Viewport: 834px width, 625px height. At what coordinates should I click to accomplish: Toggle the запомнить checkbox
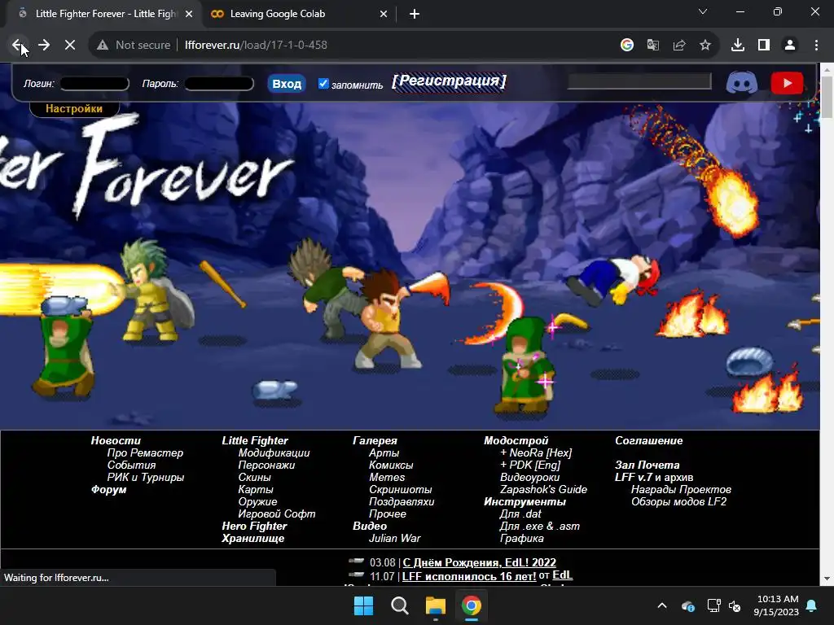tap(323, 84)
